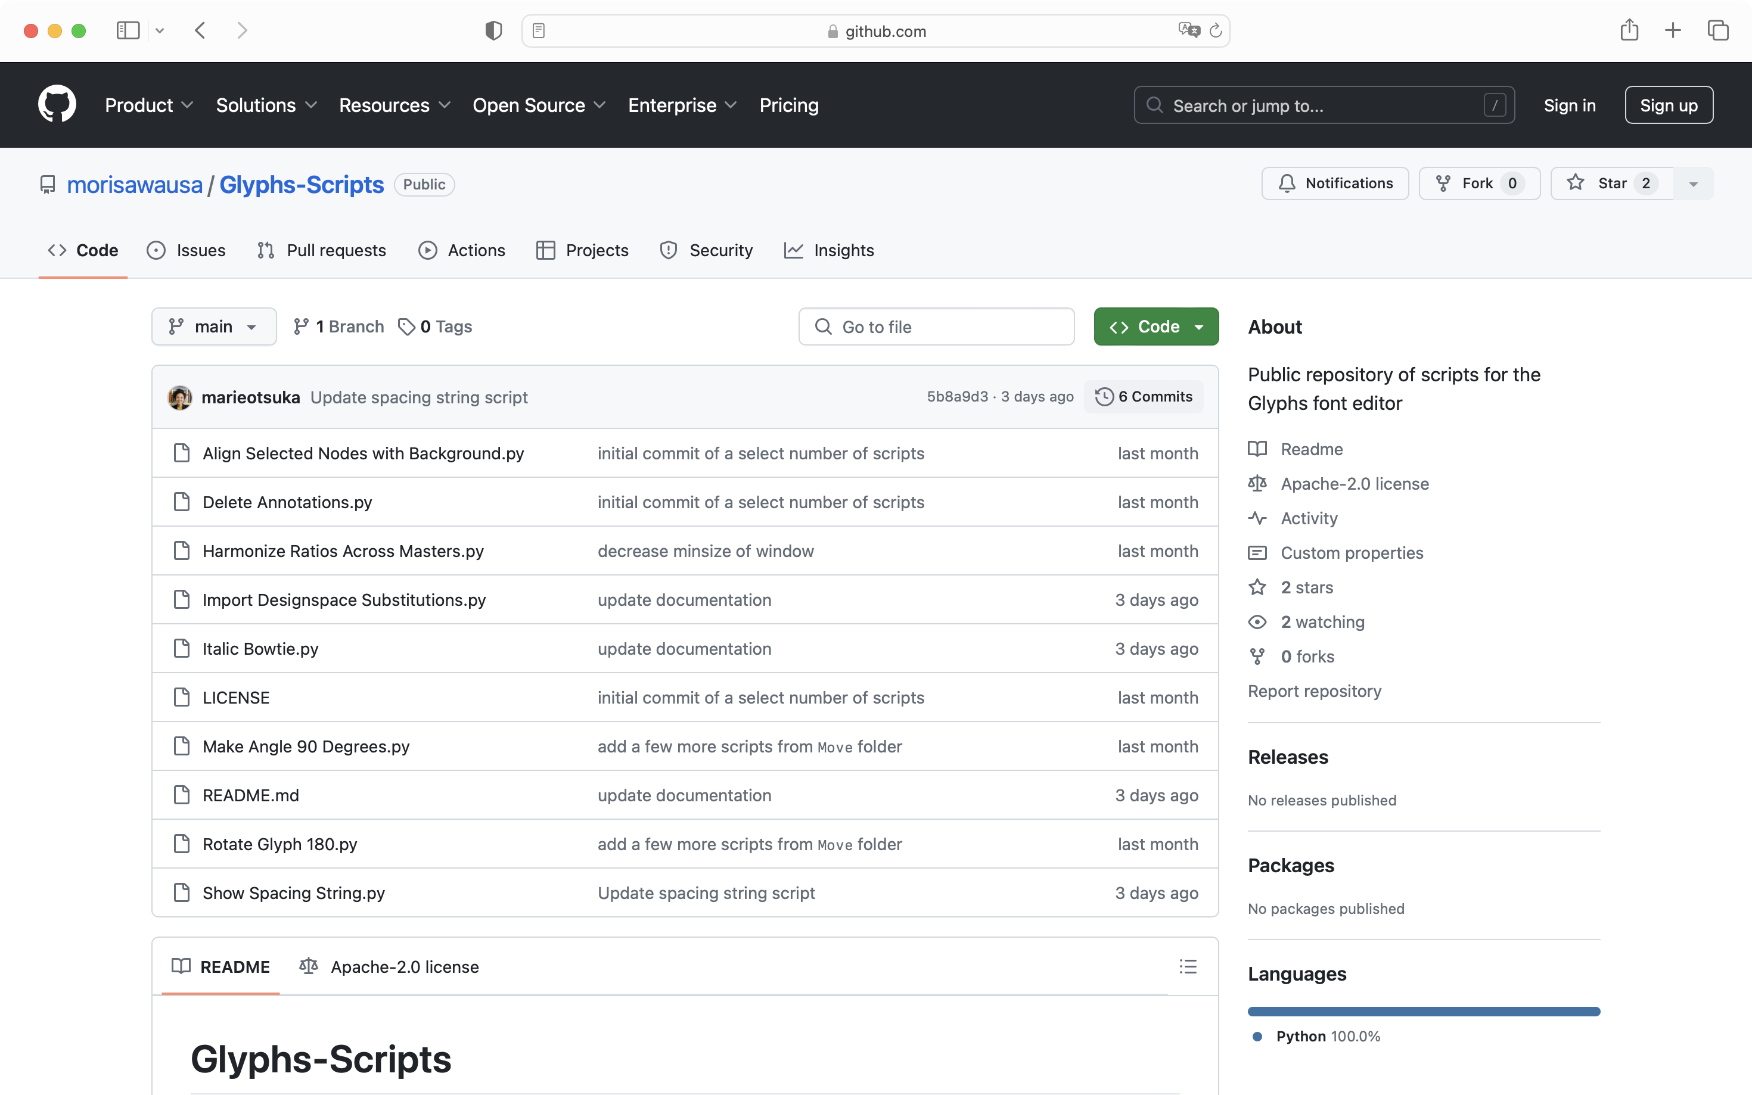Open the star lists dropdown arrow
The height and width of the screenshot is (1095, 1752).
point(1694,183)
